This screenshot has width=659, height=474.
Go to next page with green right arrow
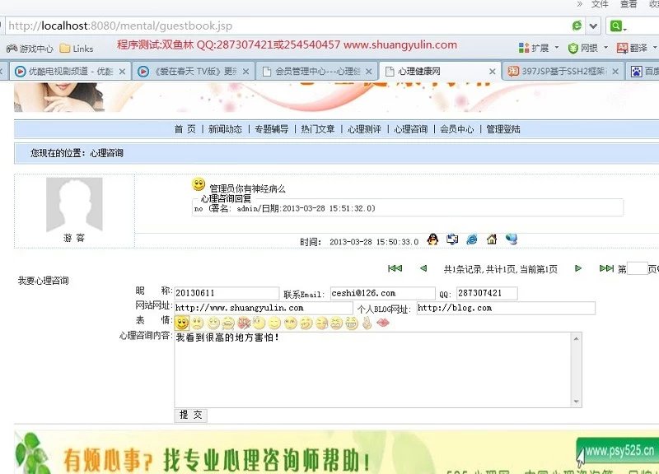[x=578, y=268]
